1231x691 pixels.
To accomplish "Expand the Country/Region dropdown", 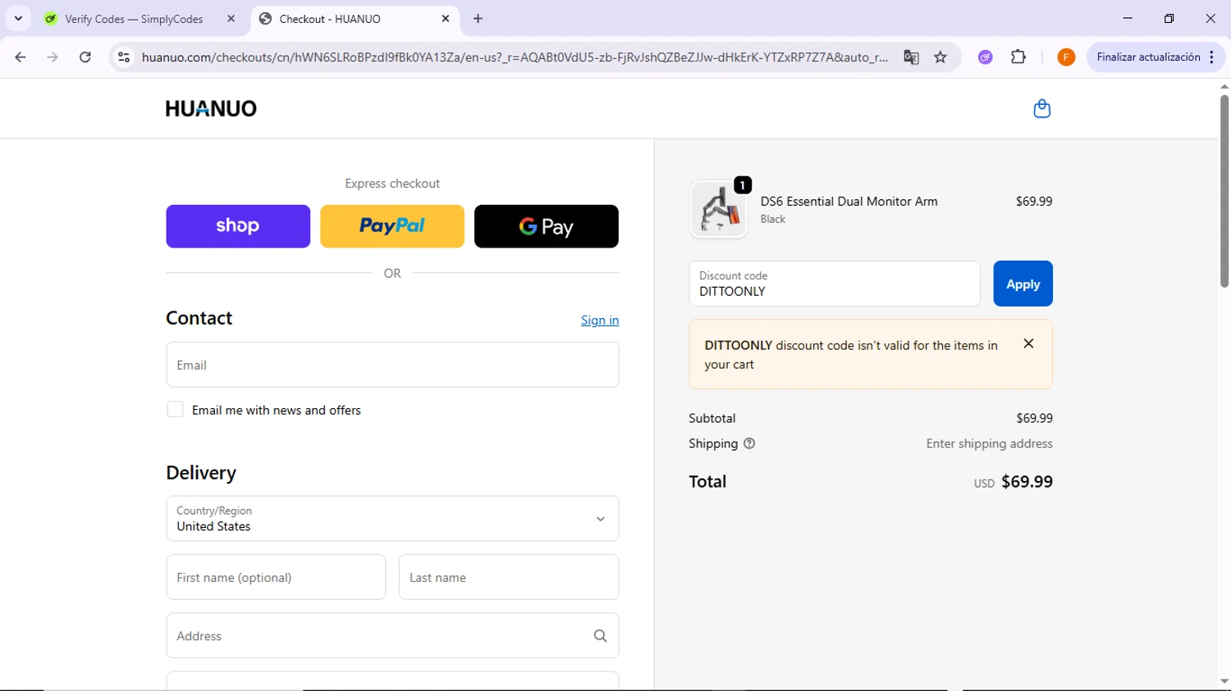I will (x=392, y=518).
